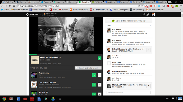The width and height of the screenshot is (183, 102).
Task: Click Listen to this room in Spotify app
Action: click(x=129, y=21)
